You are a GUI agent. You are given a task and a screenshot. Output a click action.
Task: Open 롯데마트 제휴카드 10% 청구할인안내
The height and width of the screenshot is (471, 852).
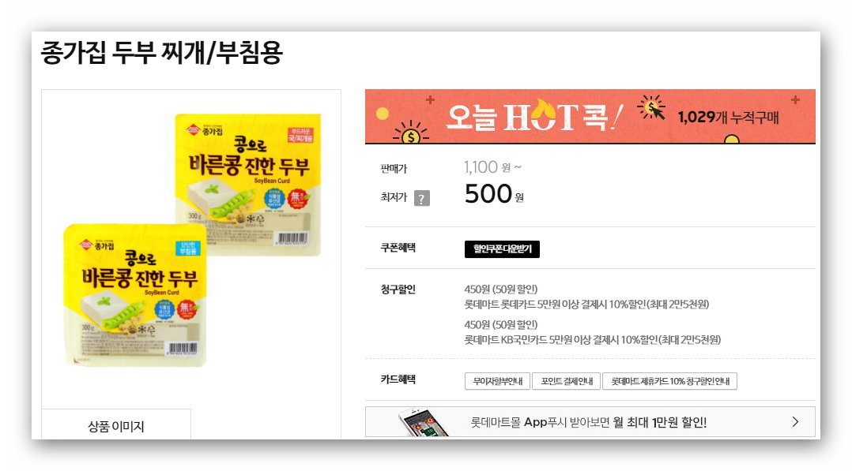click(x=670, y=381)
